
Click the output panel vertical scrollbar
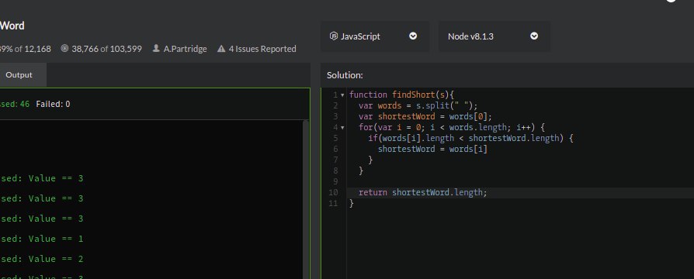pos(305,199)
